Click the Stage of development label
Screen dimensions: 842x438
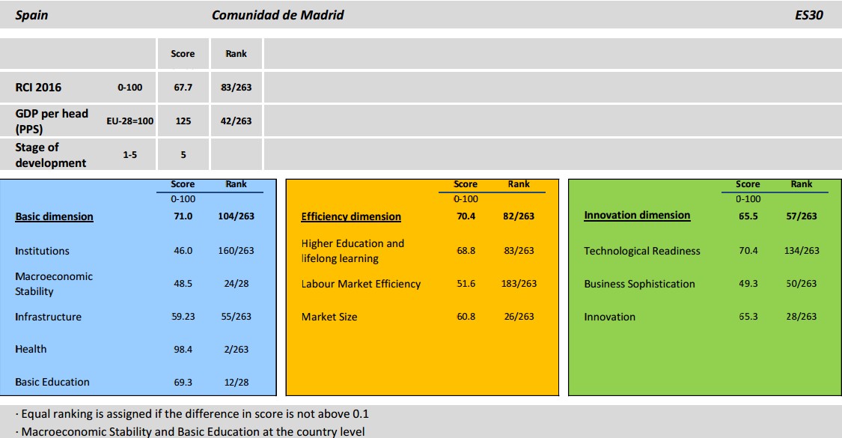coord(50,155)
